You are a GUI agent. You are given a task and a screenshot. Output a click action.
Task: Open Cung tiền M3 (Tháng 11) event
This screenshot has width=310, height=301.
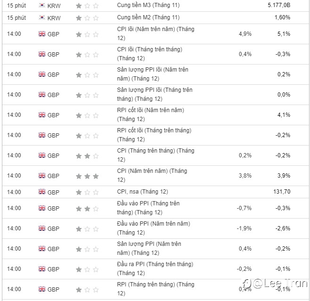[148, 5]
